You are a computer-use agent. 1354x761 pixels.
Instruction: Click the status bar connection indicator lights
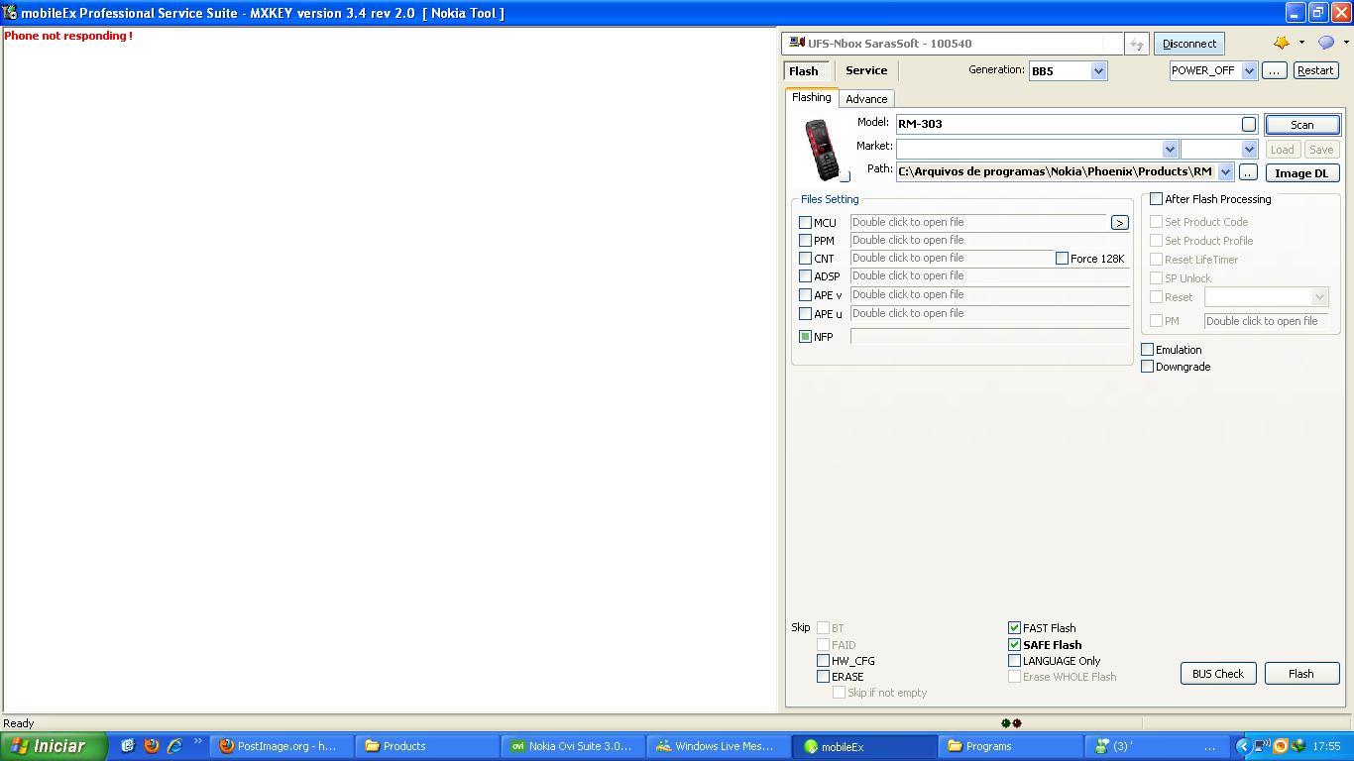pos(1011,723)
